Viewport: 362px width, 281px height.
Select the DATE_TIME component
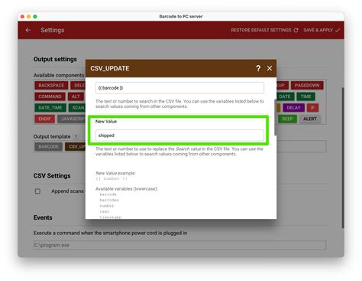(50, 108)
